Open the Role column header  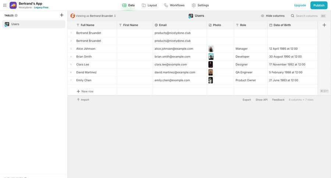point(250,25)
